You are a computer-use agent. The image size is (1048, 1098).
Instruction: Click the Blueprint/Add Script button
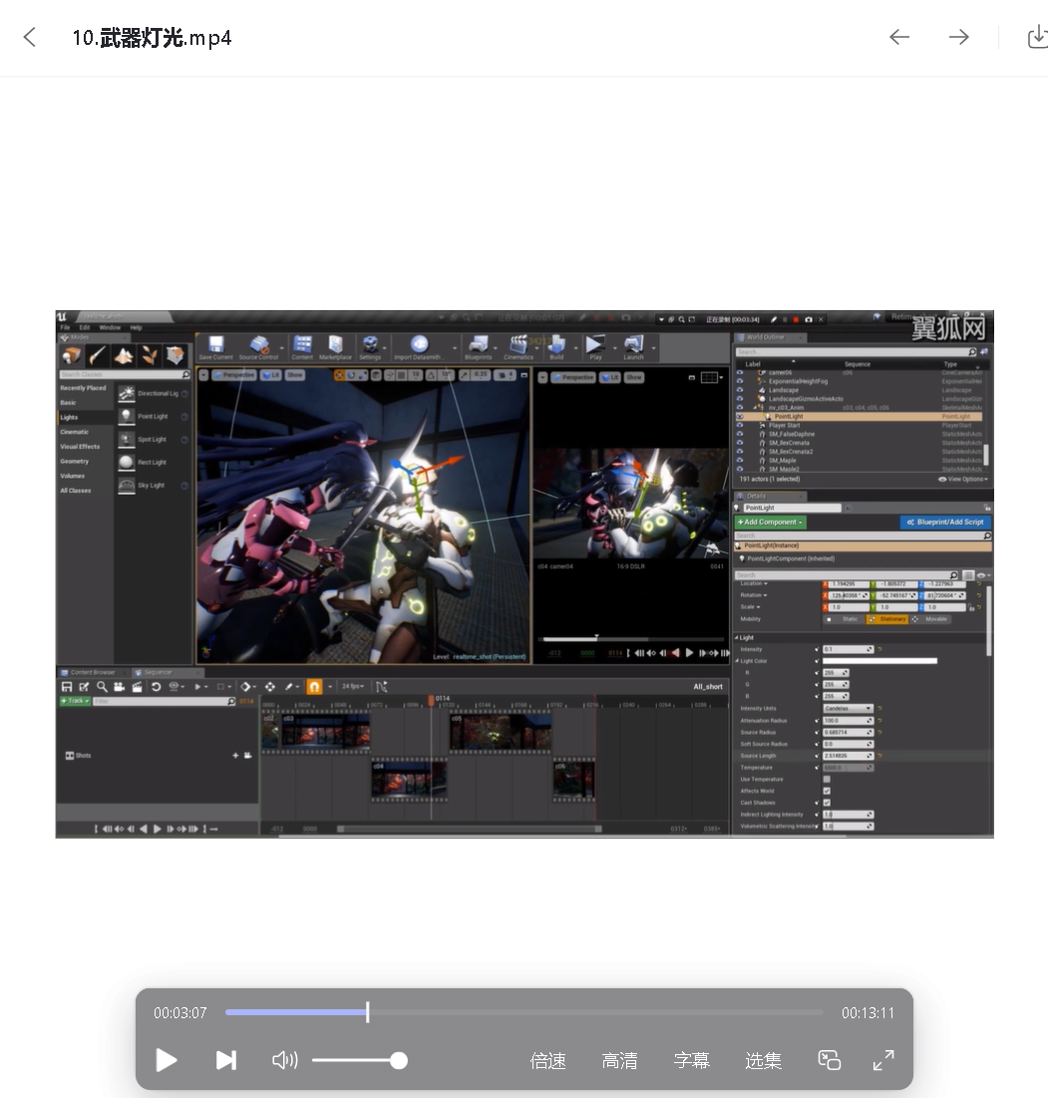point(945,523)
